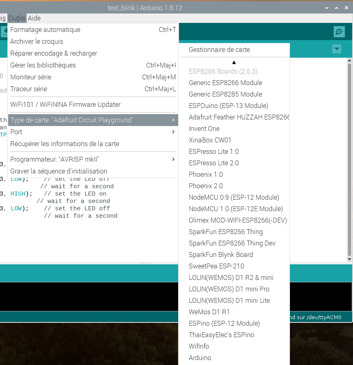Choose ESPresso Lite 2.0
The width and height of the screenshot is (353, 365).
tap(234, 163)
